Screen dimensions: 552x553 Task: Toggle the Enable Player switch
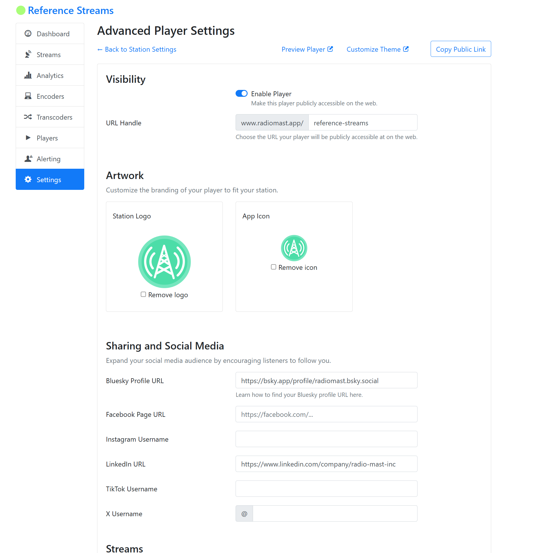coord(242,94)
